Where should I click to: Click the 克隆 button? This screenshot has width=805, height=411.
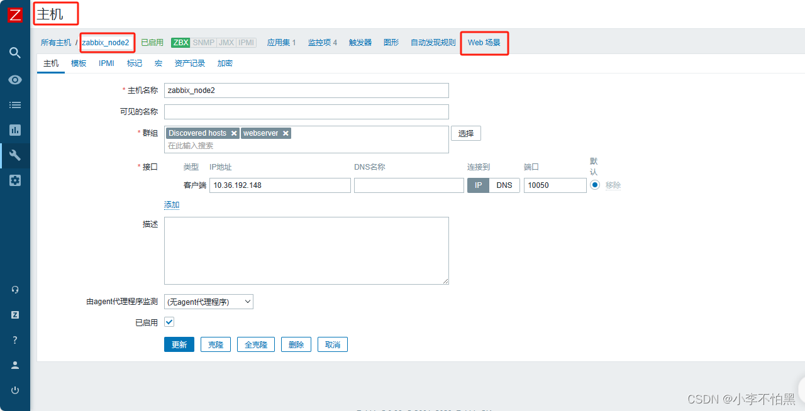coord(216,344)
